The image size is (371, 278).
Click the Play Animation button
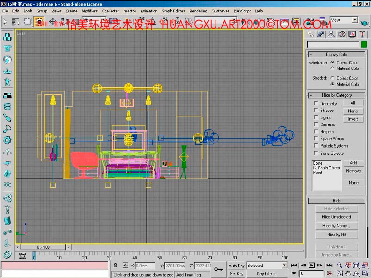311,265
